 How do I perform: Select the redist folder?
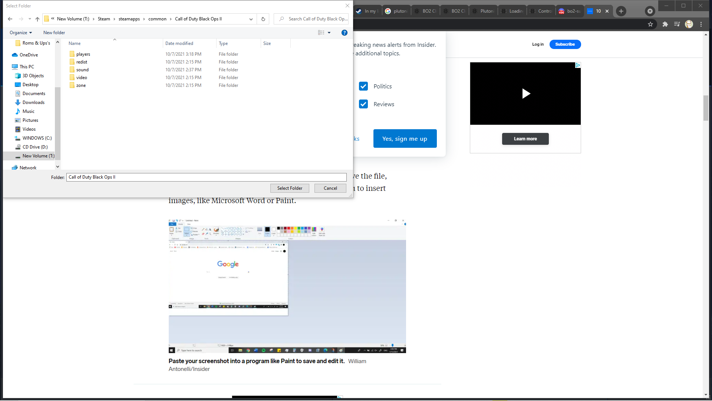[x=82, y=62]
